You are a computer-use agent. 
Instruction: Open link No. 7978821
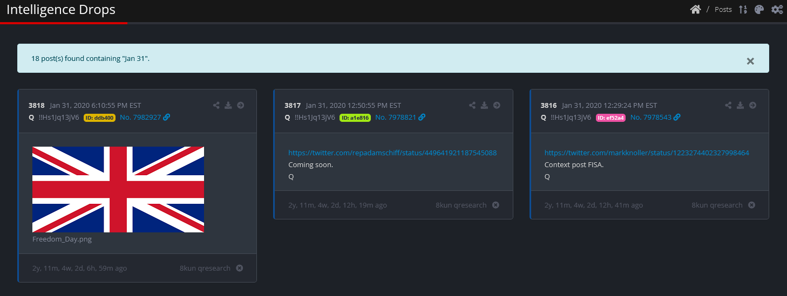click(396, 117)
